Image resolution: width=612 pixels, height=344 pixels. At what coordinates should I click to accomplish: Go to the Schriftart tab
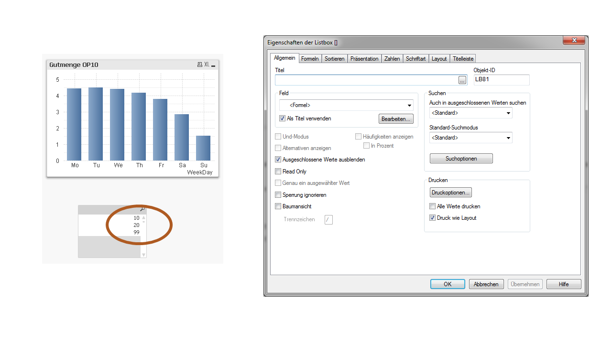[416, 59]
